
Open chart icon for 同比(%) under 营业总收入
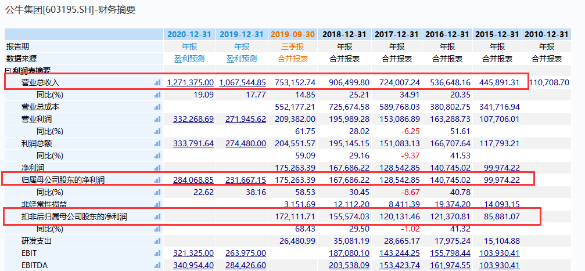pyautogui.click(x=157, y=95)
